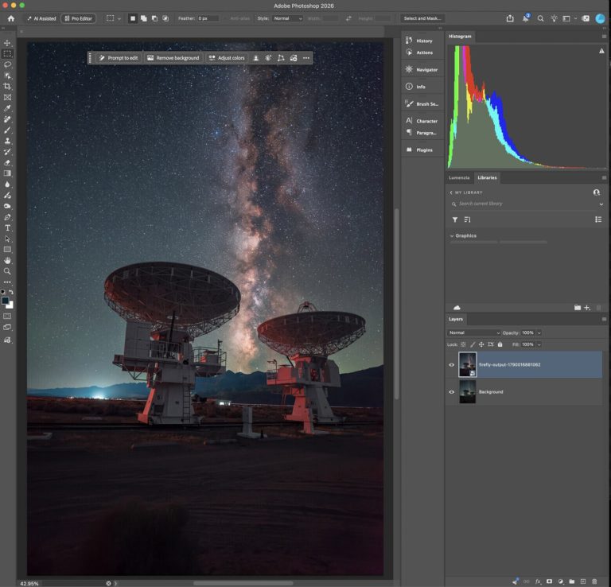Open Select and Mask
The image size is (611, 587).
(x=422, y=18)
